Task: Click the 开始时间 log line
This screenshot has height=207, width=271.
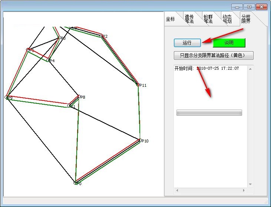Action: coord(207,68)
